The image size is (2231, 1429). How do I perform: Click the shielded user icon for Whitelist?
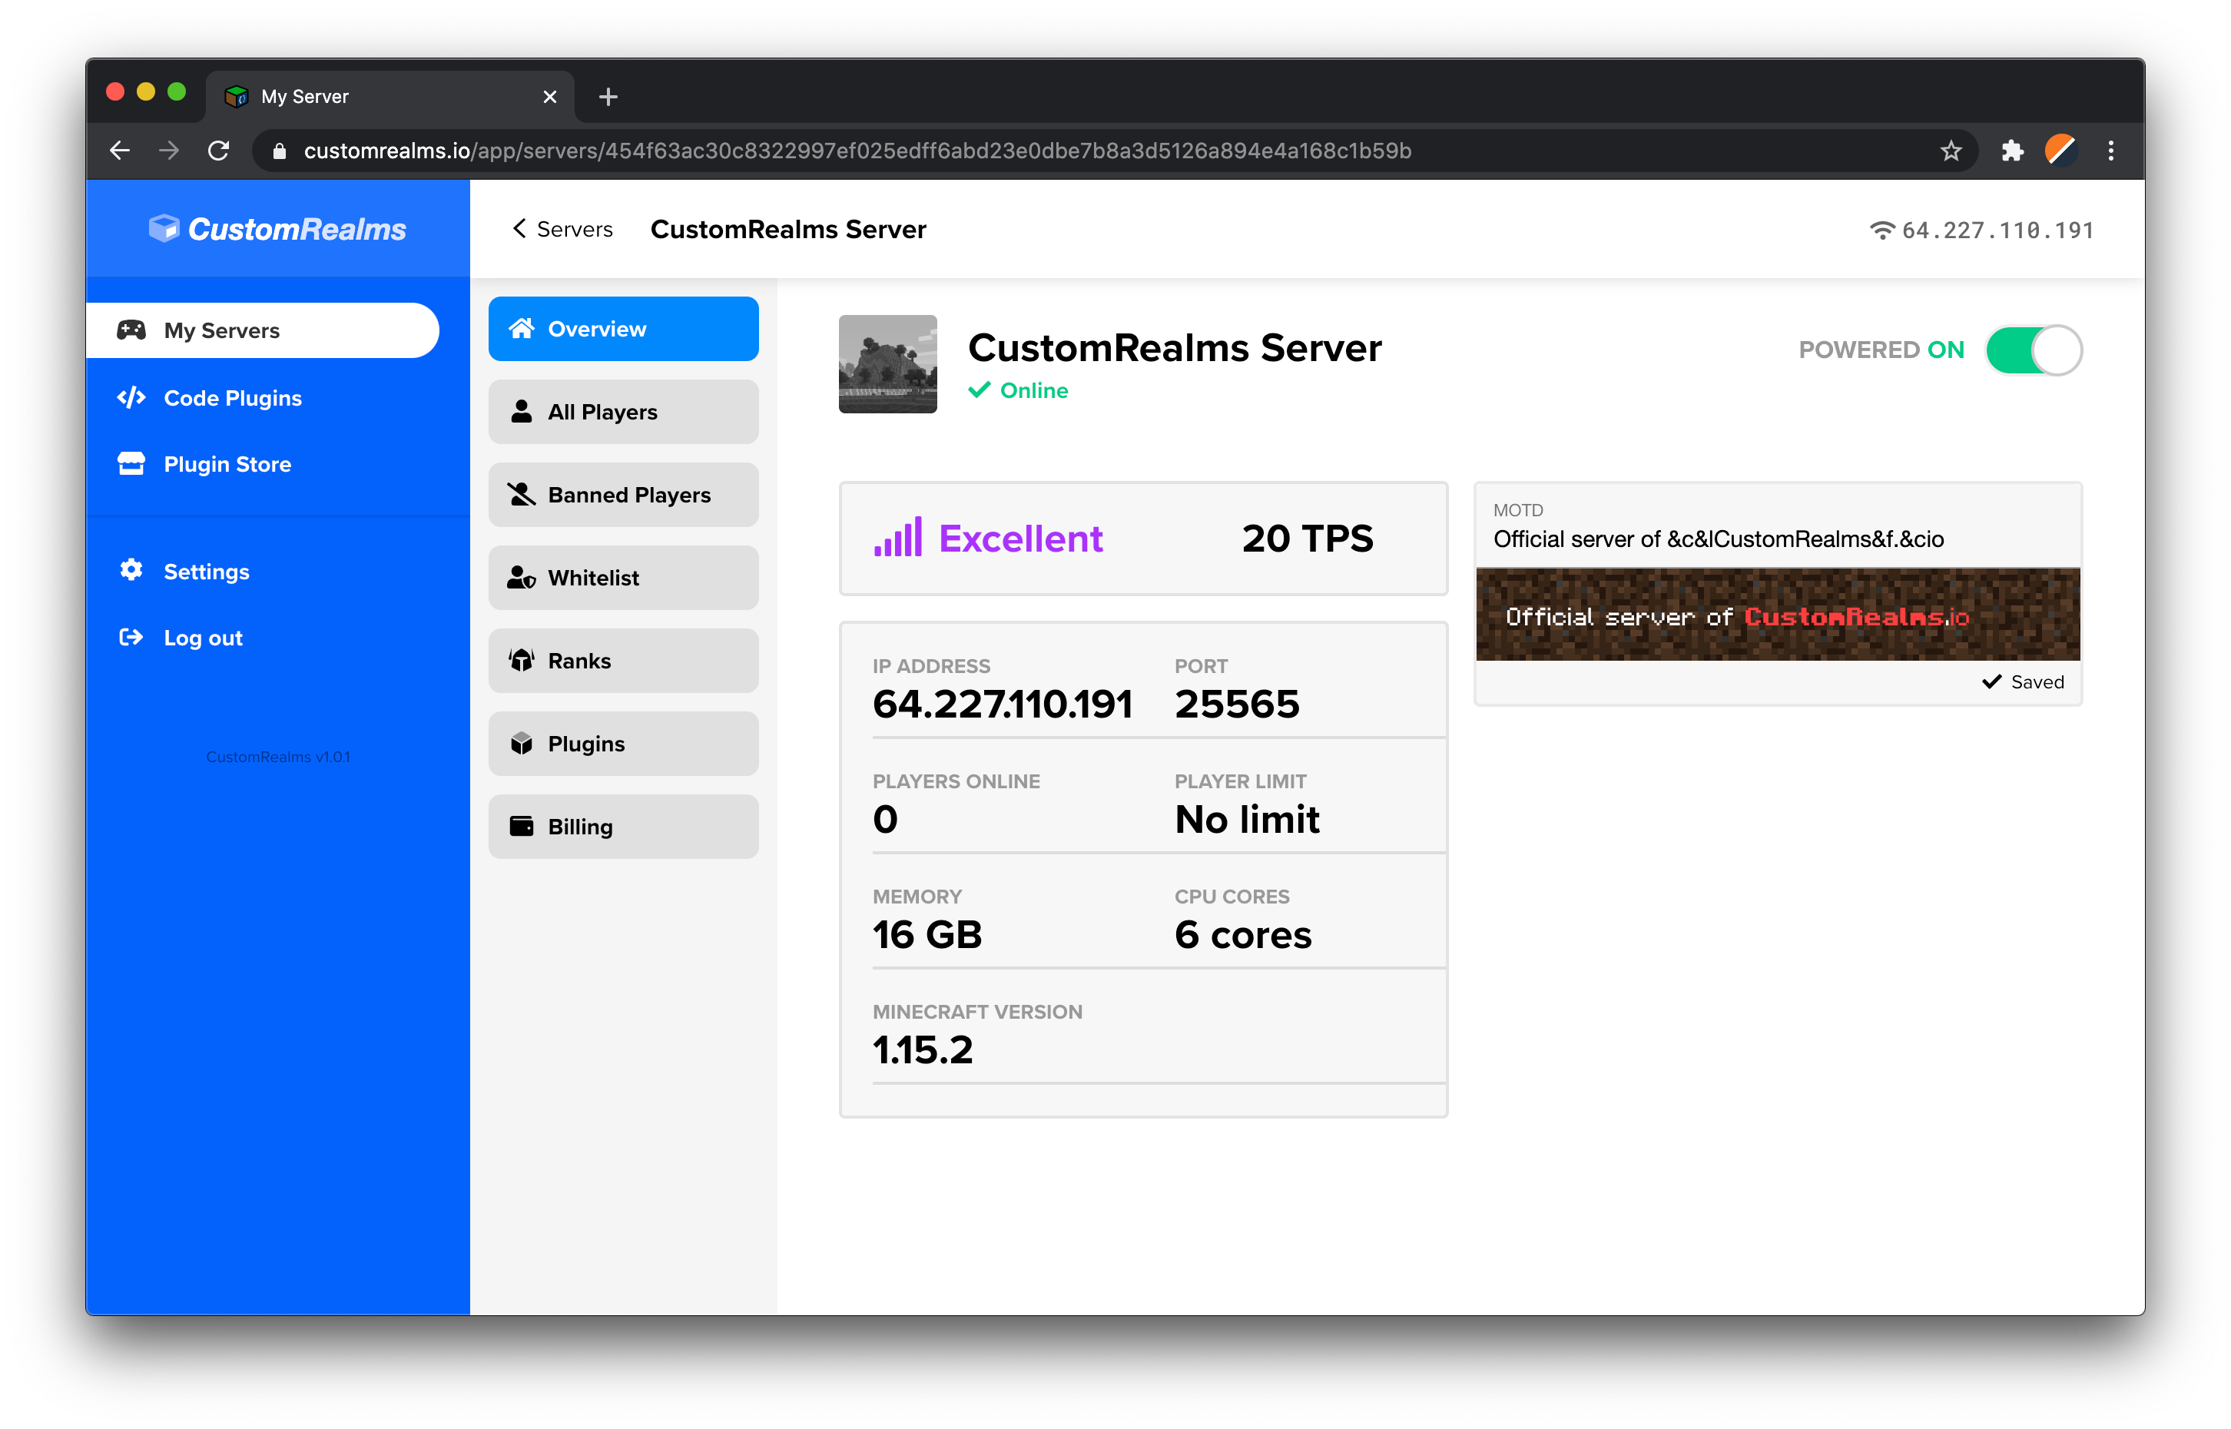[x=522, y=577]
